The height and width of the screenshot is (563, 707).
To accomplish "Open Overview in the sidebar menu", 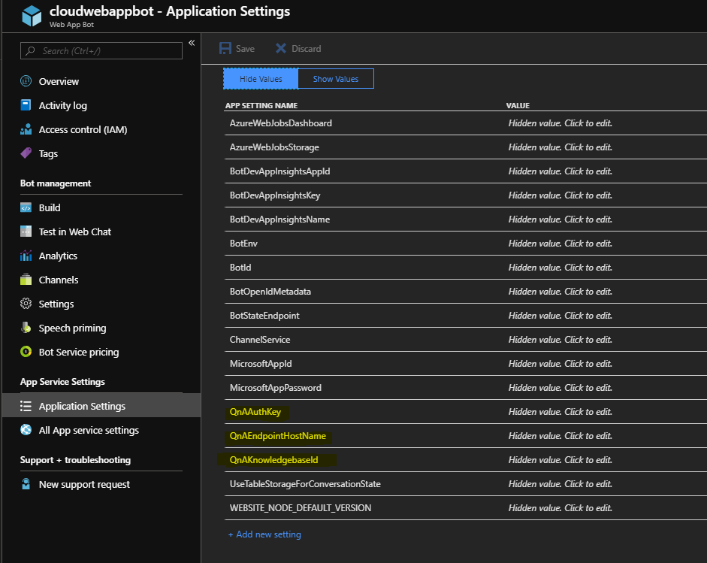I will (x=59, y=81).
